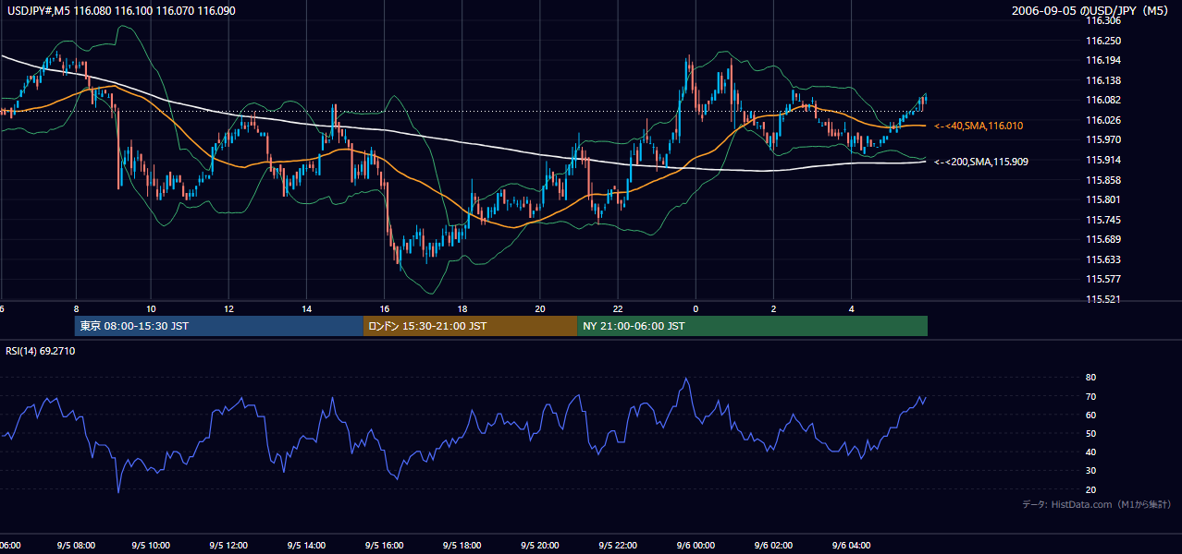Click the London 15:30-21:00 JST session bar

click(x=470, y=326)
